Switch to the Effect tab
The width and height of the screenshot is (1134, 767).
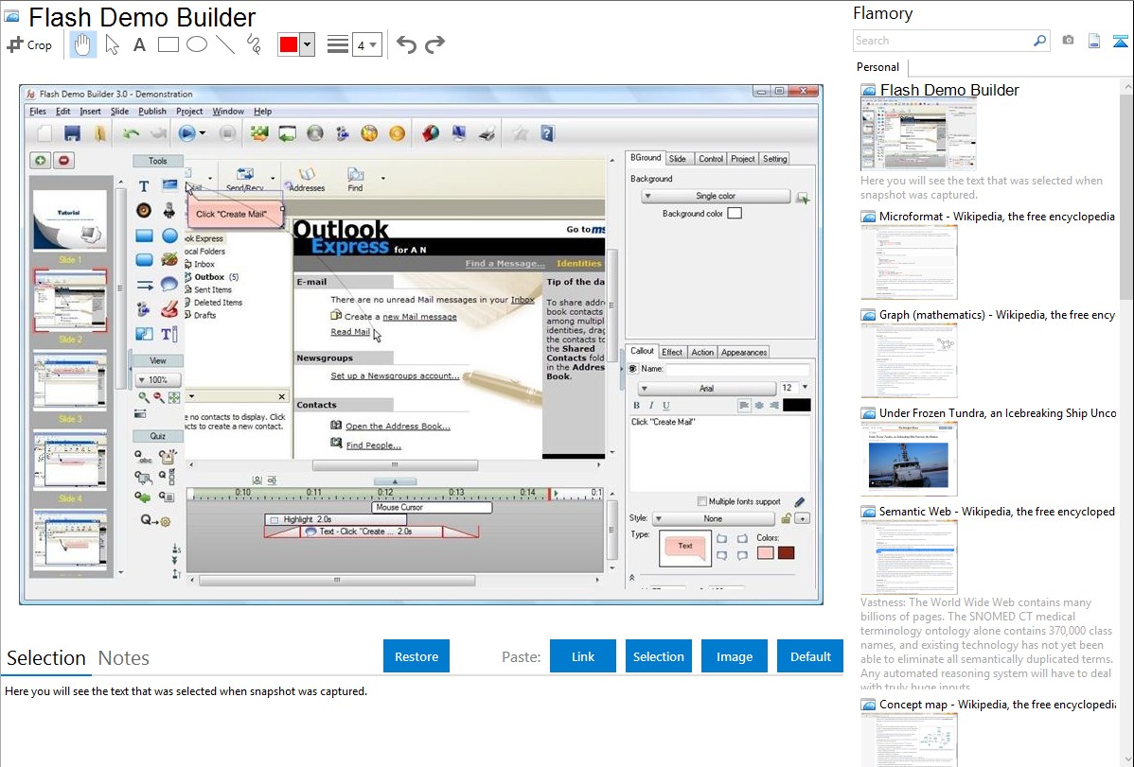click(672, 352)
